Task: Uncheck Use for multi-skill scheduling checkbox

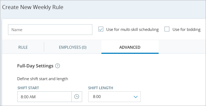Action: click(x=101, y=29)
